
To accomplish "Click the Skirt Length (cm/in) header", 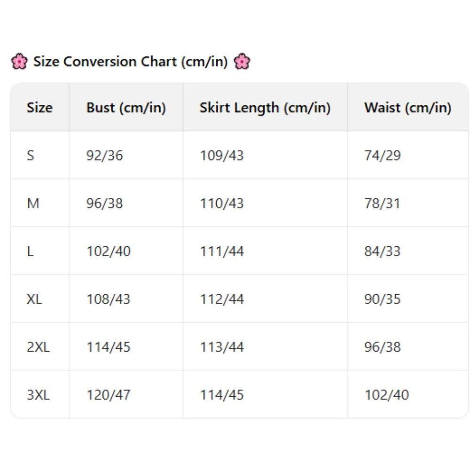I will coord(265,108).
